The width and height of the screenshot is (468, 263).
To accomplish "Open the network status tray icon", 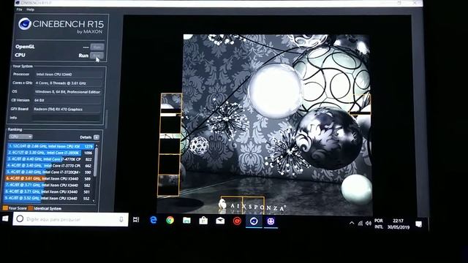I will [x=361, y=223].
